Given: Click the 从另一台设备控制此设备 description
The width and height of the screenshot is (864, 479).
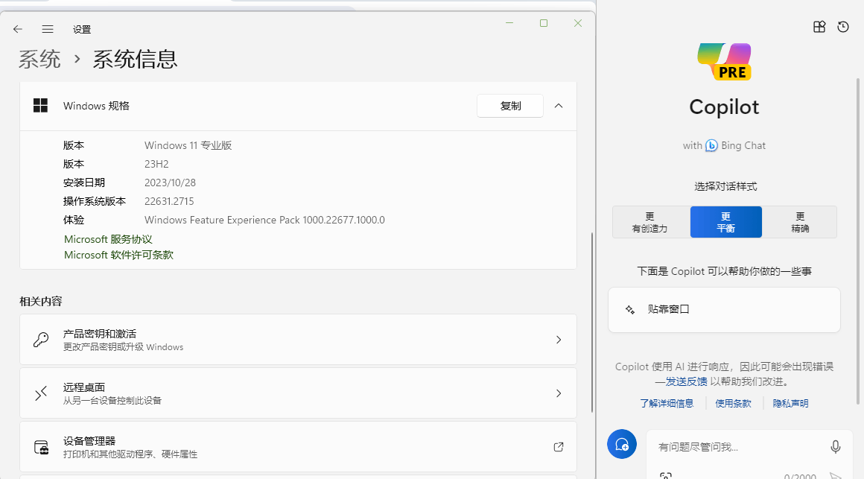Looking at the screenshot, I should [x=112, y=401].
